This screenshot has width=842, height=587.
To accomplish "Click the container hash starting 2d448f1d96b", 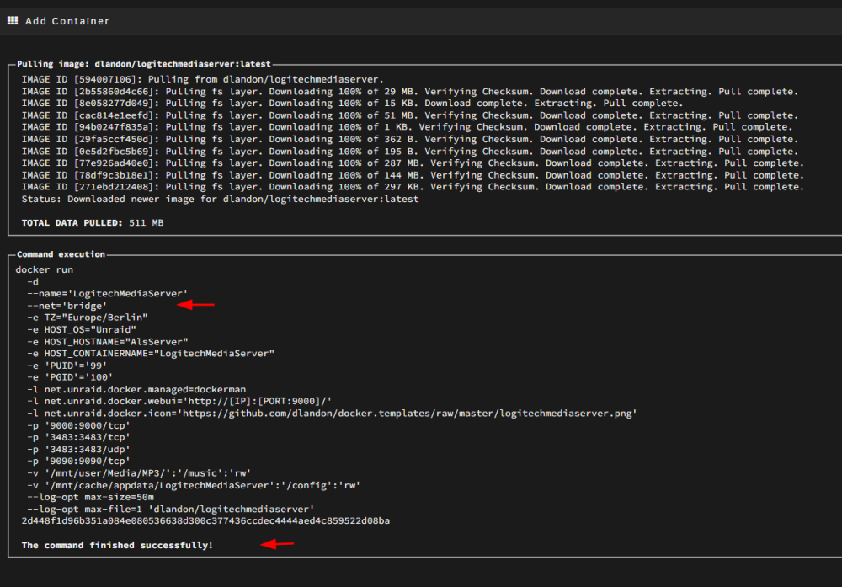I will point(205,521).
